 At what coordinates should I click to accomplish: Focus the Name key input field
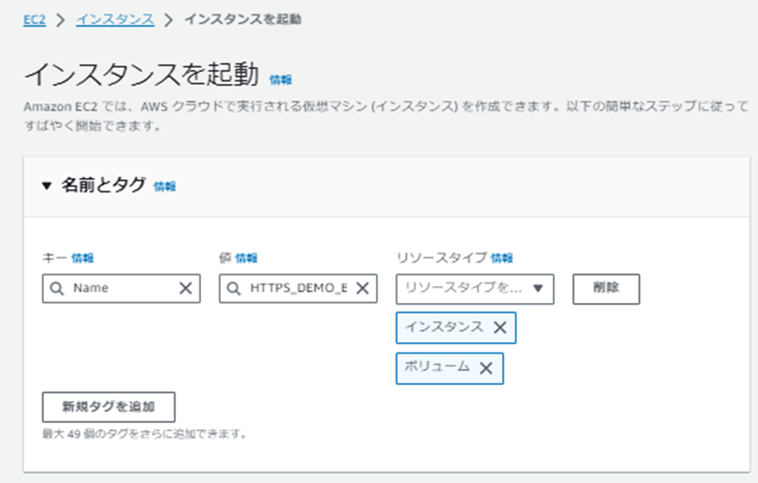coord(122,289)
